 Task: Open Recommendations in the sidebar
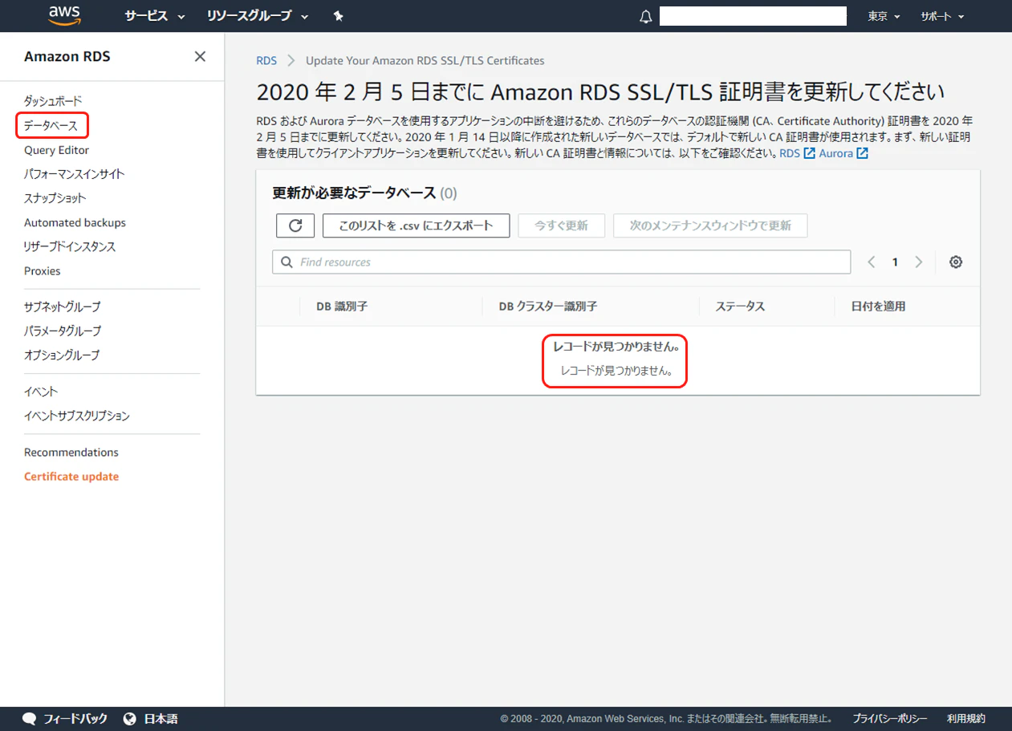(71, 453)
